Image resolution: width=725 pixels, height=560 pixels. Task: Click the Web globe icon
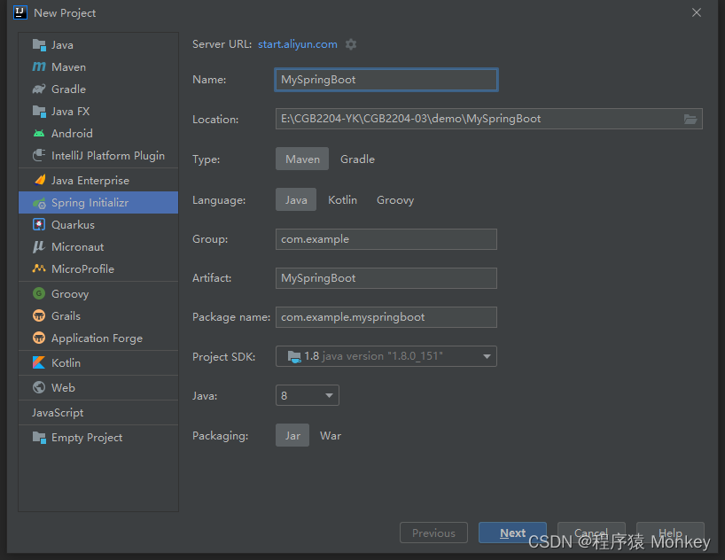click(39, 387)
